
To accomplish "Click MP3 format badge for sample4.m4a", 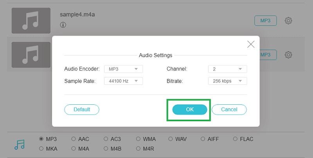I will tap(265, 21).
